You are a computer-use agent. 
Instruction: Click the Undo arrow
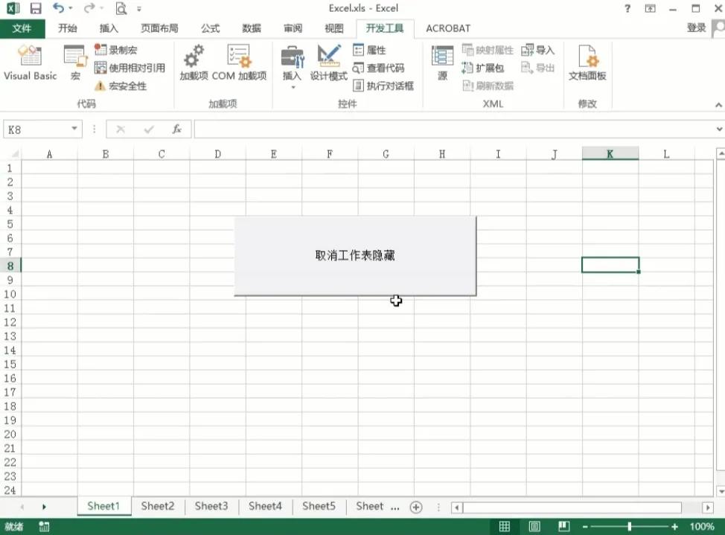click(x=58, y=8)
